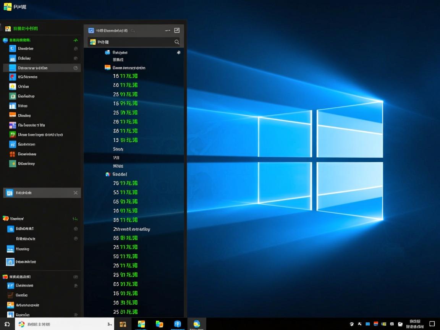
Task: Select the first green numbered entry in list
Action: [x=125, y=76]
